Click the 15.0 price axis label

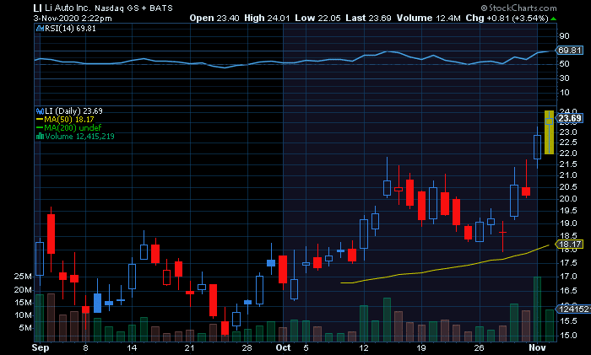(x=568, y=336)
